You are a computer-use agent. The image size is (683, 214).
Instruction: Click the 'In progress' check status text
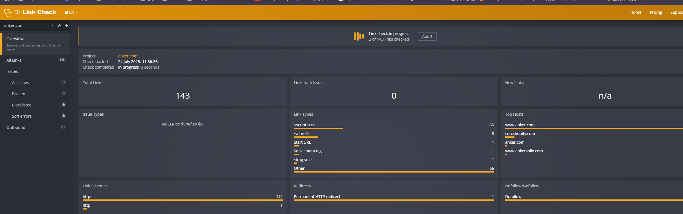(x=128, y=67)
